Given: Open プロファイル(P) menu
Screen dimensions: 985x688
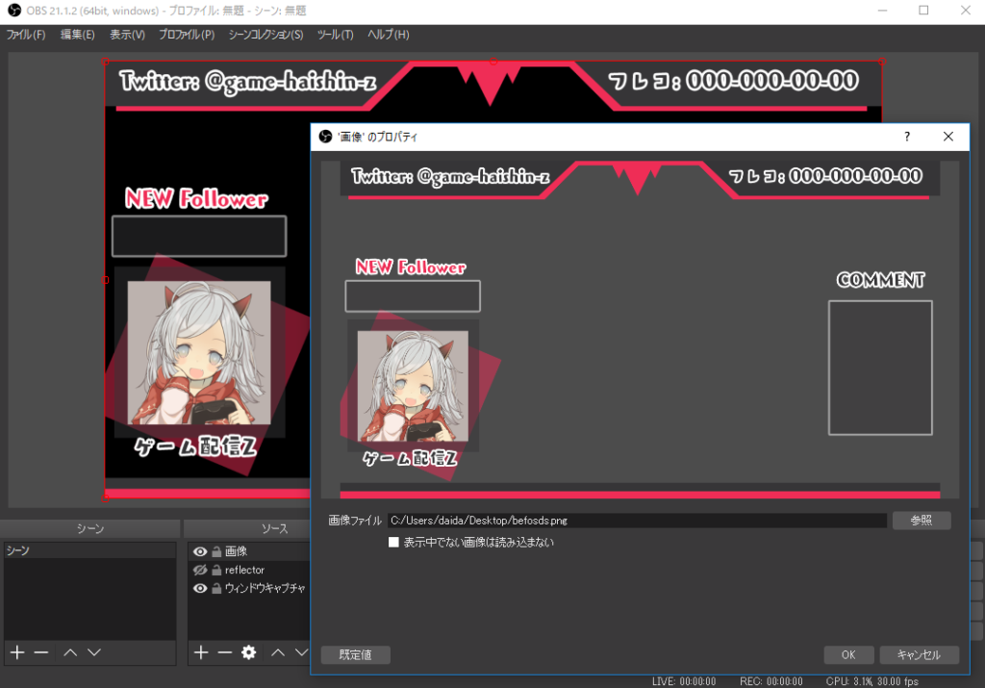Looking at the screenshot, I should pos(187,35).
